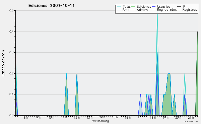The image size is (201, 124).
Task: Click the 0.1 y-axis value
Action: click(11, 94)
